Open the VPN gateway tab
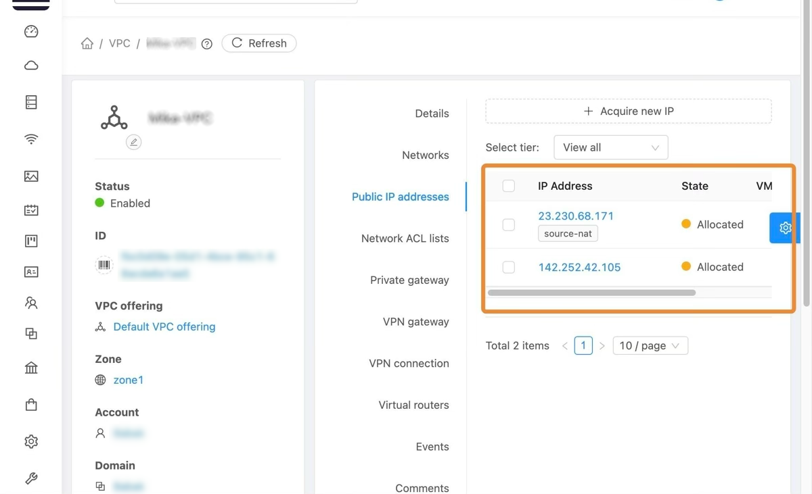 tap(415, 322)
